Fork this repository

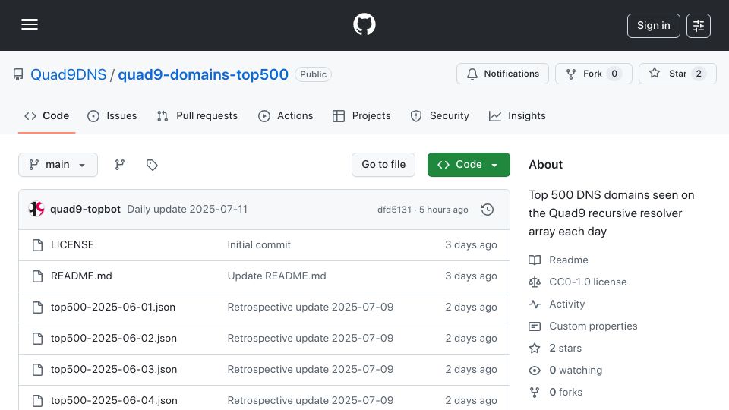coord(593,74)
